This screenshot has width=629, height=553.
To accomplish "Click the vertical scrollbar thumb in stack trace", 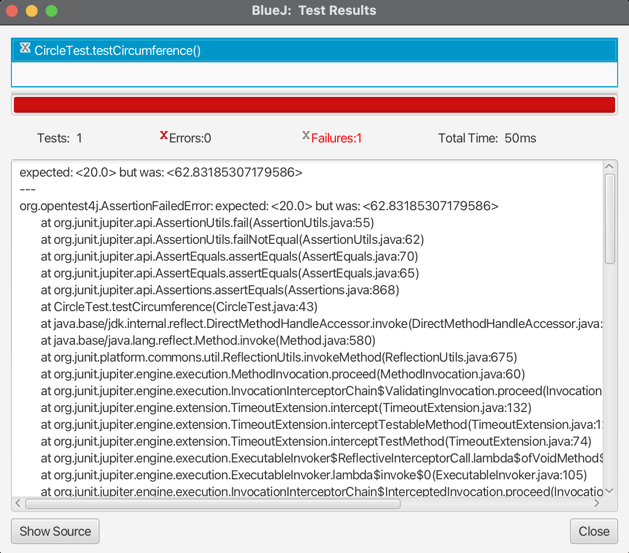I will point(610,219).
